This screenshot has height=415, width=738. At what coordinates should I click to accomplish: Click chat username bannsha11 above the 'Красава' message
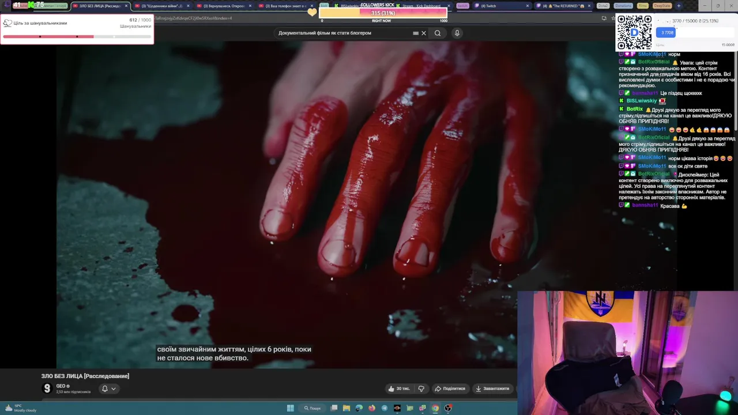pyautogui.click(x=645, y=206)
